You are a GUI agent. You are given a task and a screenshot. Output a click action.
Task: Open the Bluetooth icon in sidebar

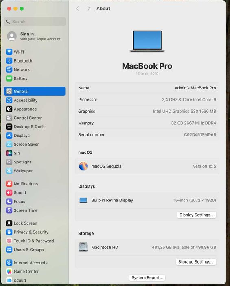tap(9, 61)
